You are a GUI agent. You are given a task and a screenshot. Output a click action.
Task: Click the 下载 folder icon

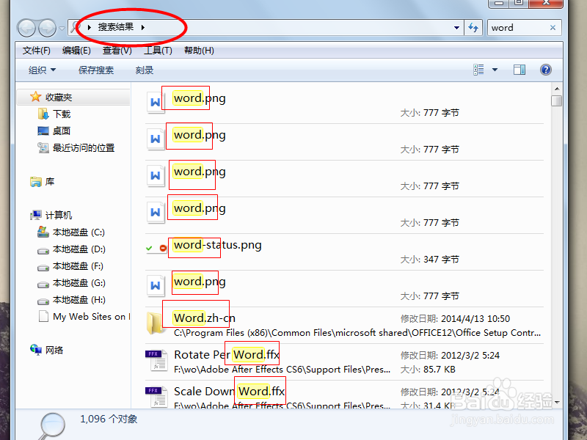point(43,114)
